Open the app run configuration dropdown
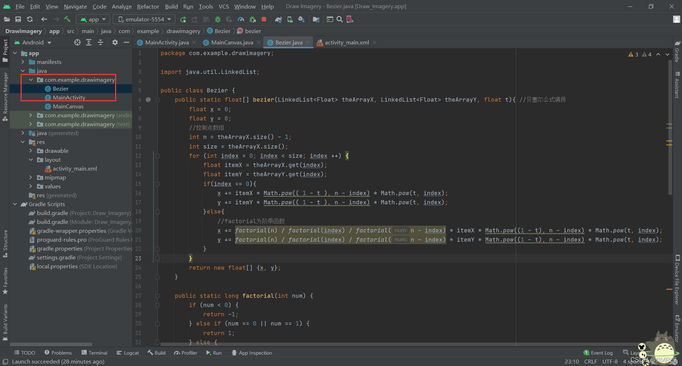The image size is (682, 366). pos(93,19)
